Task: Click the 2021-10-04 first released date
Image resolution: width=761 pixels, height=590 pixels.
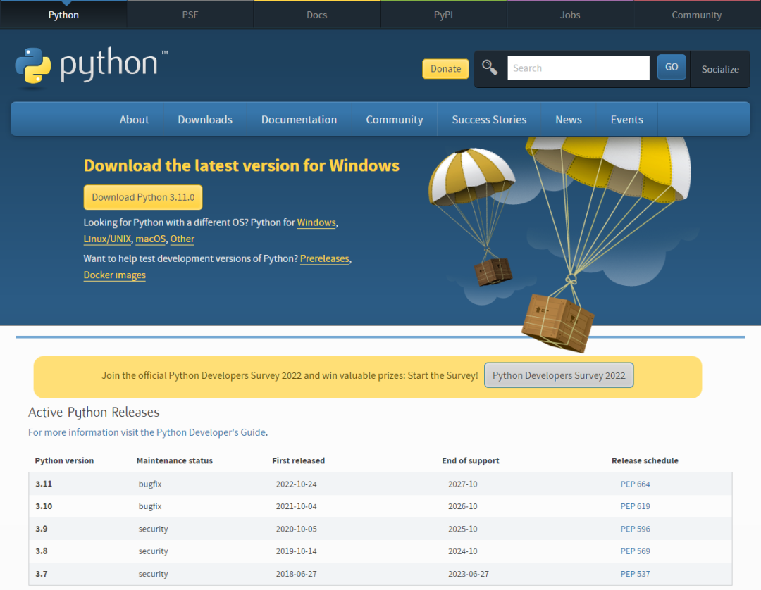Action: [296, 506]
